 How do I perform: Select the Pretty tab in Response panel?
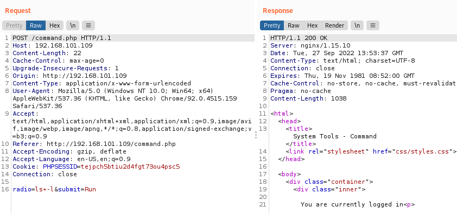point(272,25)
